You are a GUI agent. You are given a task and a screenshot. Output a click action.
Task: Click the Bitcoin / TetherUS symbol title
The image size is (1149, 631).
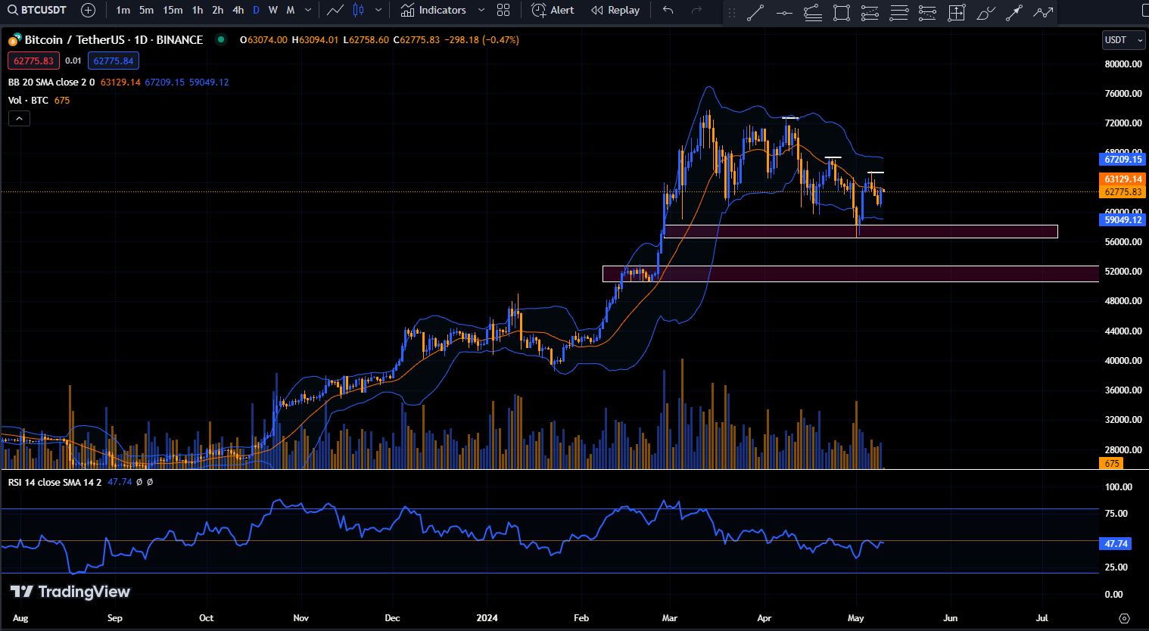[114, 39]
